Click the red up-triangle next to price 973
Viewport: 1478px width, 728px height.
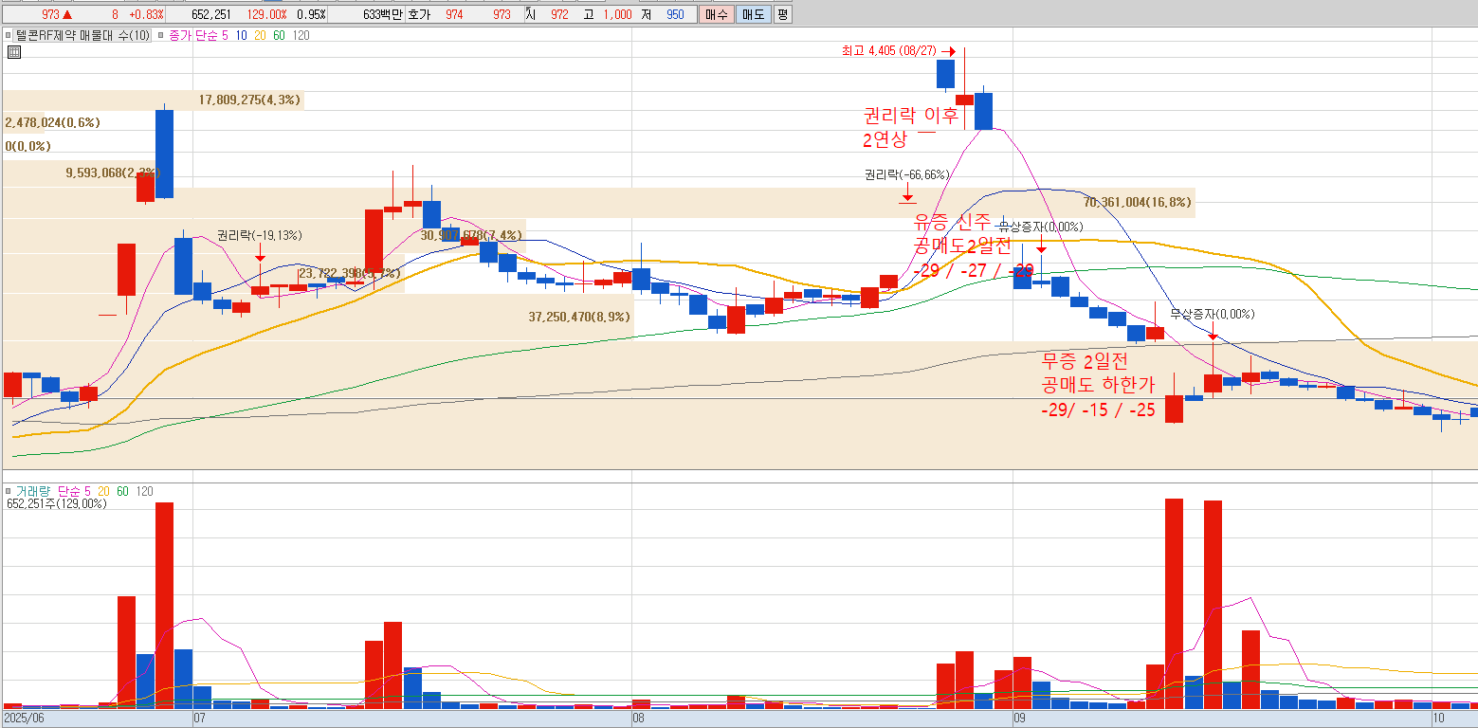[67, 15]
